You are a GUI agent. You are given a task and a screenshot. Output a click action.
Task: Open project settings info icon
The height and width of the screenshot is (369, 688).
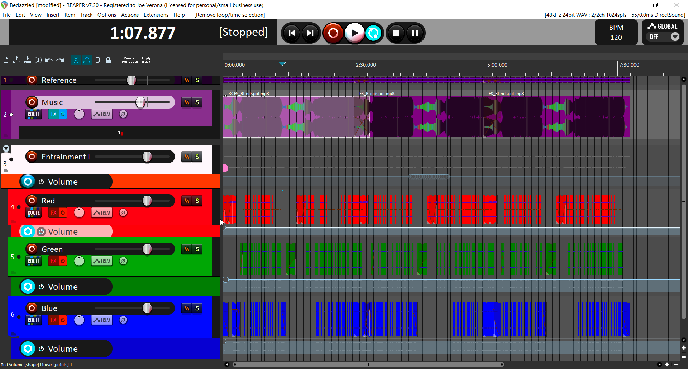point(38,60)
